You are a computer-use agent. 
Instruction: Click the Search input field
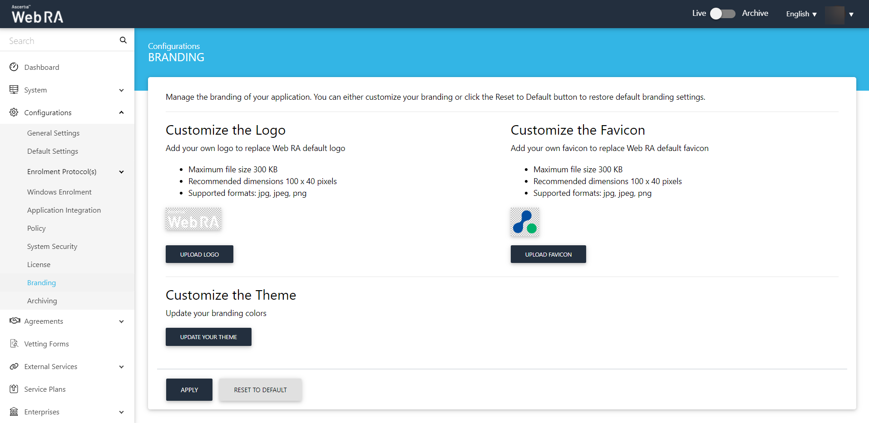[x=61, y=41]
